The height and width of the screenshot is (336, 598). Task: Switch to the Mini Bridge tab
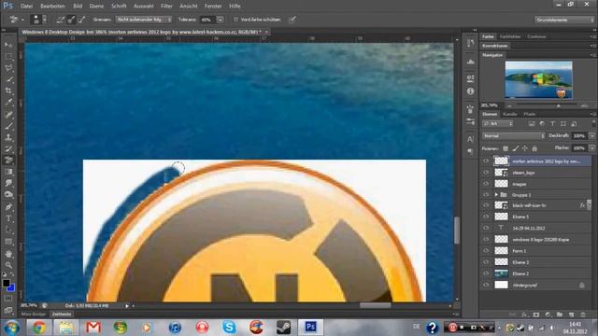tap(34, 315)
